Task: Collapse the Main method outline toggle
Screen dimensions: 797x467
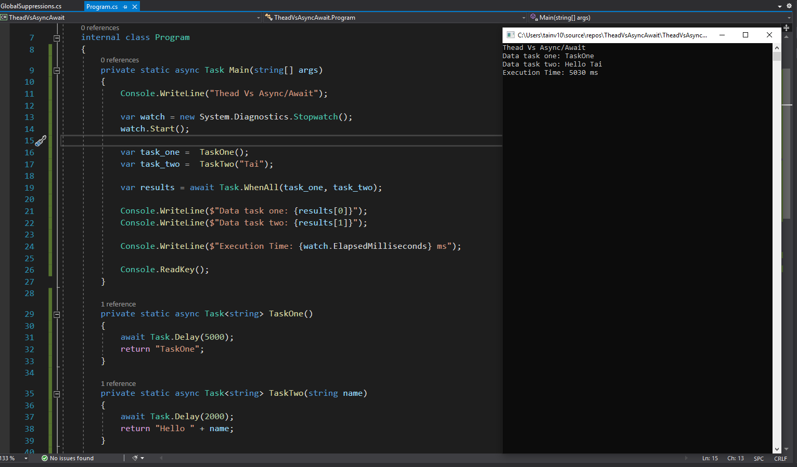Action: (x=57, y=71)
